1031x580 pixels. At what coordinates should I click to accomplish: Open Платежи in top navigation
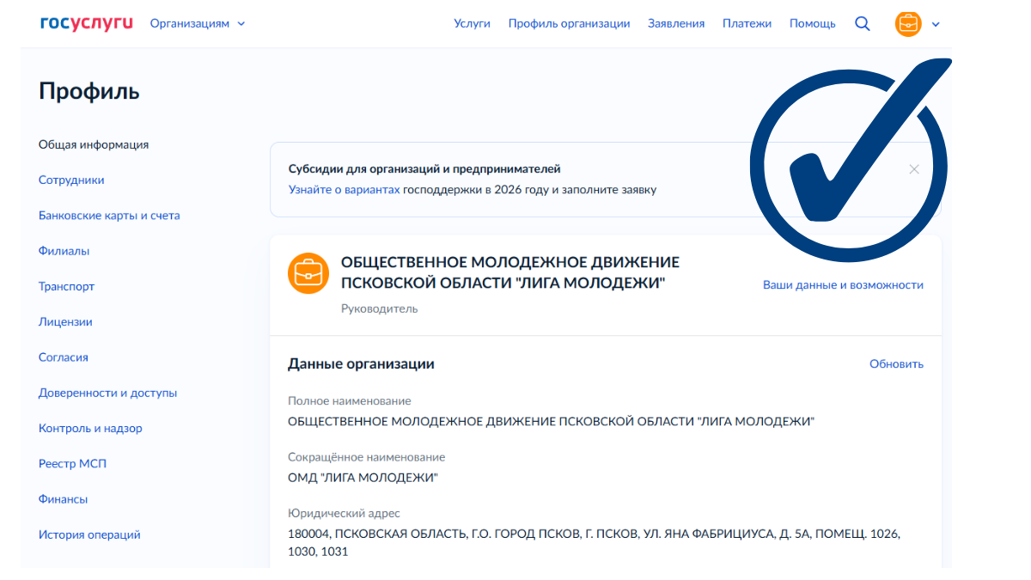click(747, 23)
